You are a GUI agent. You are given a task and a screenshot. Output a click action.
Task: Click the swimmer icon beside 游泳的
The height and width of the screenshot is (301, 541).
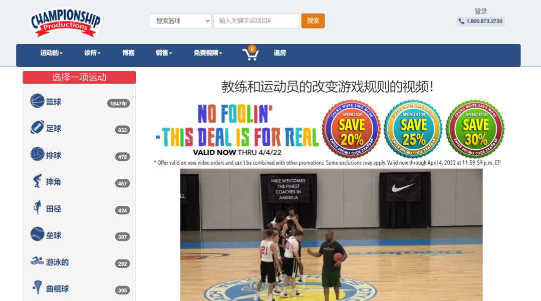(x=37, y=261)
